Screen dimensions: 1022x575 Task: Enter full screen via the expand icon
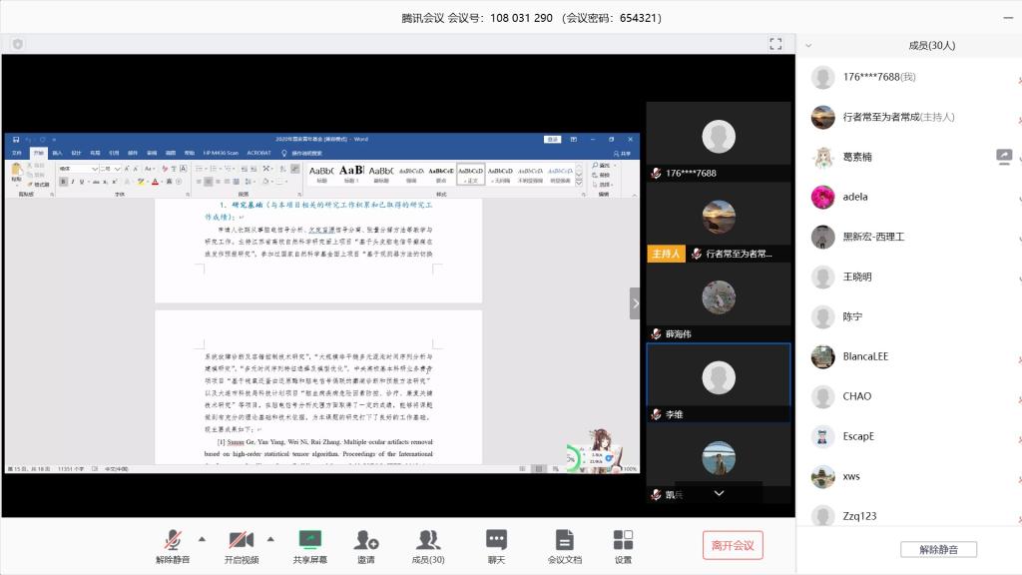tap(775, 44)
